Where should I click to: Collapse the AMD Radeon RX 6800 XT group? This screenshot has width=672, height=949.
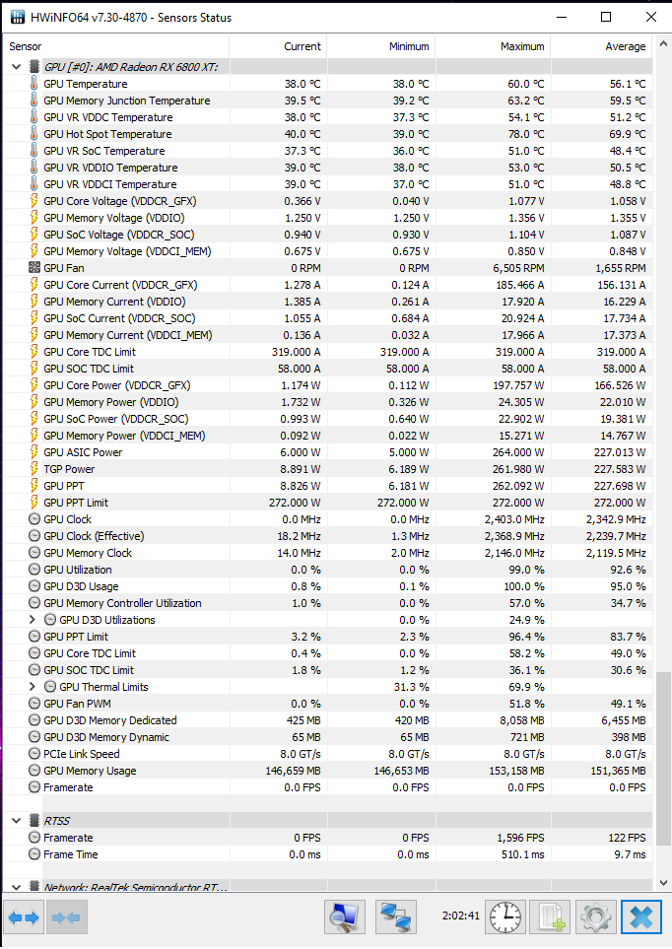(x=17, y=67)
